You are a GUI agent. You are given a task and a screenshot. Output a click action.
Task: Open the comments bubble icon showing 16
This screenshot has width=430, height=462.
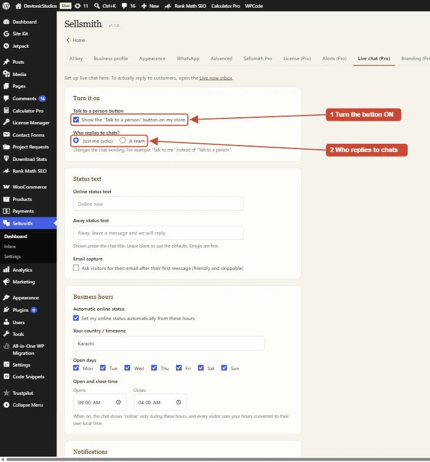coord(124,6)
